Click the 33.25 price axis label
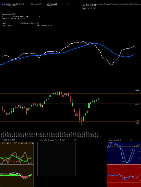Screen dimensions: 141x187 click(x=137, y=120)
